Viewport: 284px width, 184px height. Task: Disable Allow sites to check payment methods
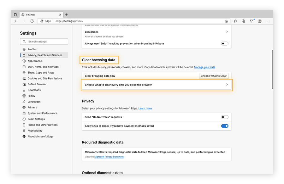click(224, 126)
